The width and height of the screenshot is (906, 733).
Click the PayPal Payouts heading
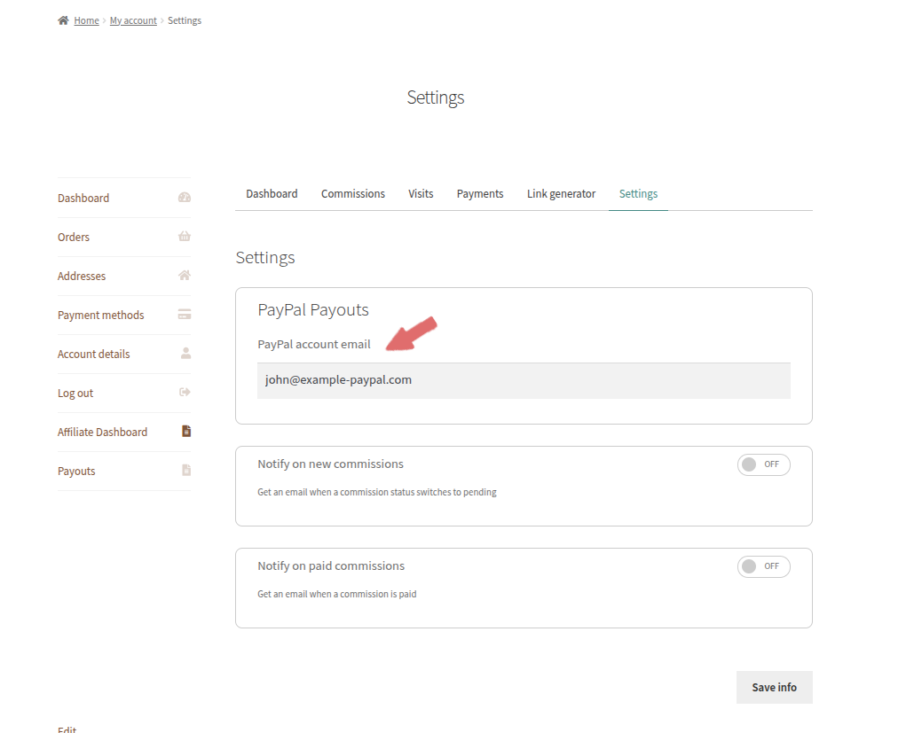click(312, 310)
